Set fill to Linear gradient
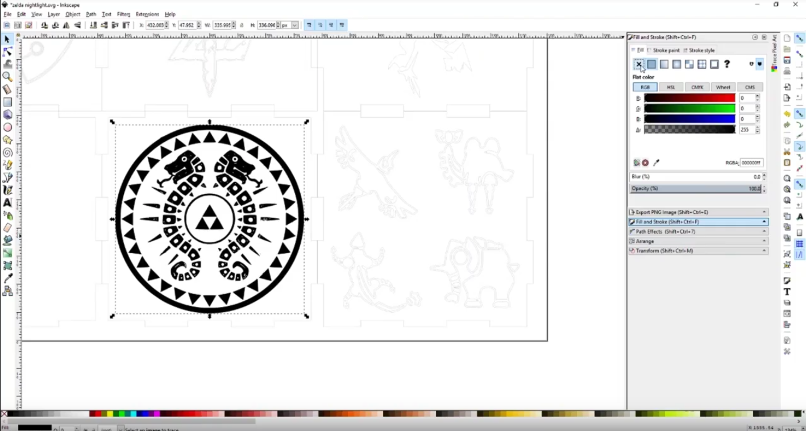Viewport: 806px width, 431px height. pyautogui.click(x=664, y=64)
